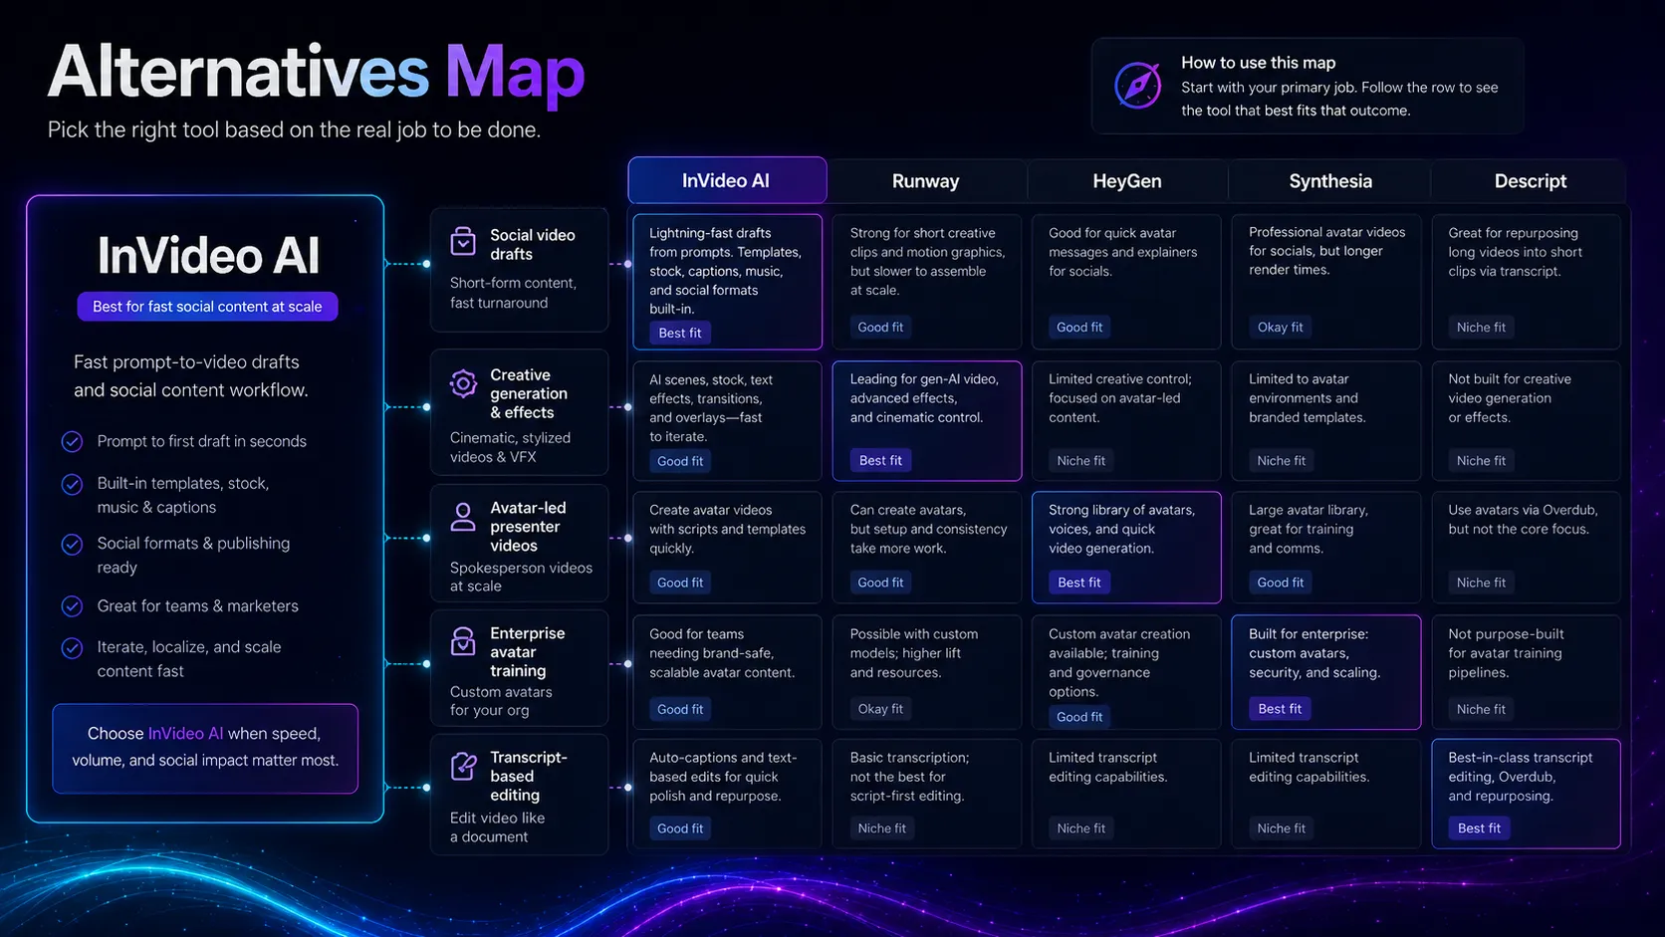Click the large InVideo AI panel heading
The height and width of the screenshot is (937, 1665).
pos(208,256)
